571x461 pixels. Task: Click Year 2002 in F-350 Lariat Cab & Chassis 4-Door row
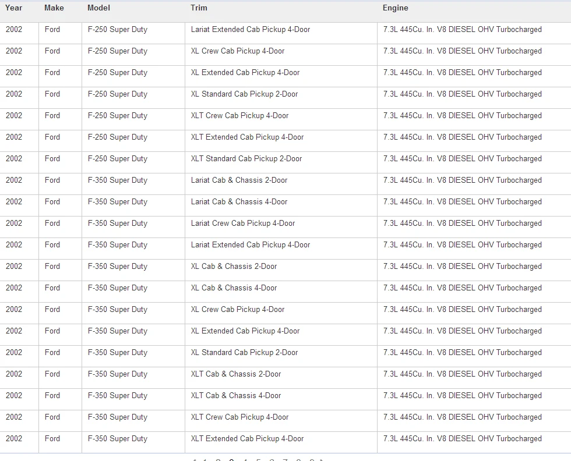14,201
